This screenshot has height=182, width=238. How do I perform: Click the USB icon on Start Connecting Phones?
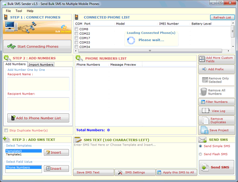click(11, 46)
